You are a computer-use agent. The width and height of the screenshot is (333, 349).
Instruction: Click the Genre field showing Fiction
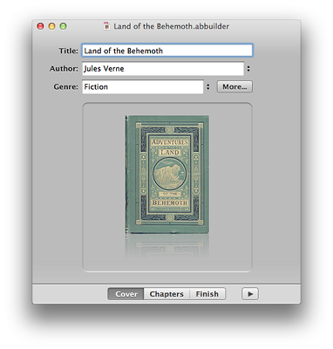click(x=143, y=86)
